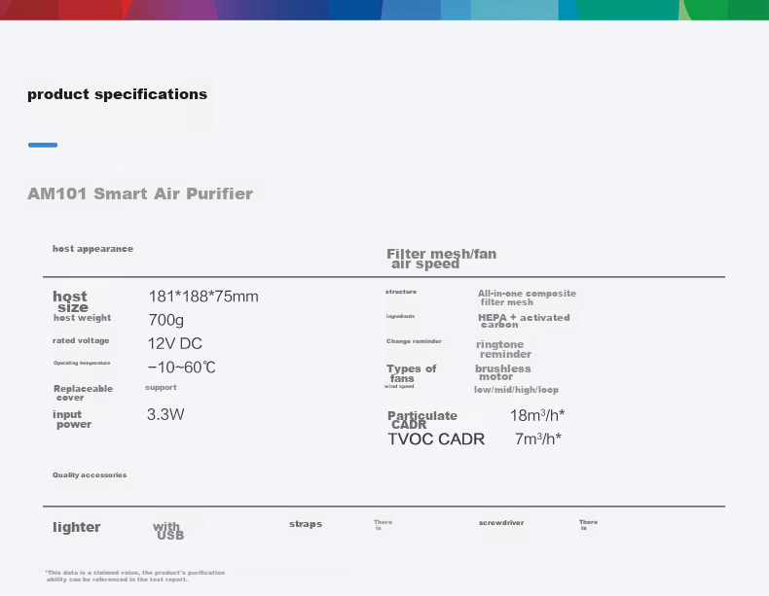The height and width of the screenshot is (596, 769).
Task: Click the 'input power' label
Action: click(72, 419)
